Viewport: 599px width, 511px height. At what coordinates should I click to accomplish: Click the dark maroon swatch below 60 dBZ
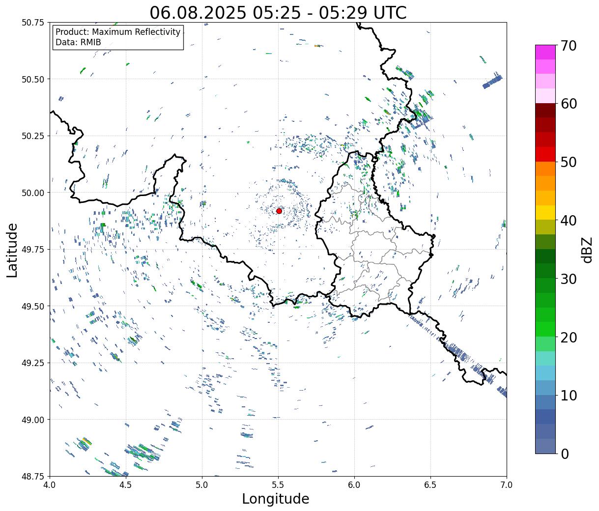tap(545, 111)
